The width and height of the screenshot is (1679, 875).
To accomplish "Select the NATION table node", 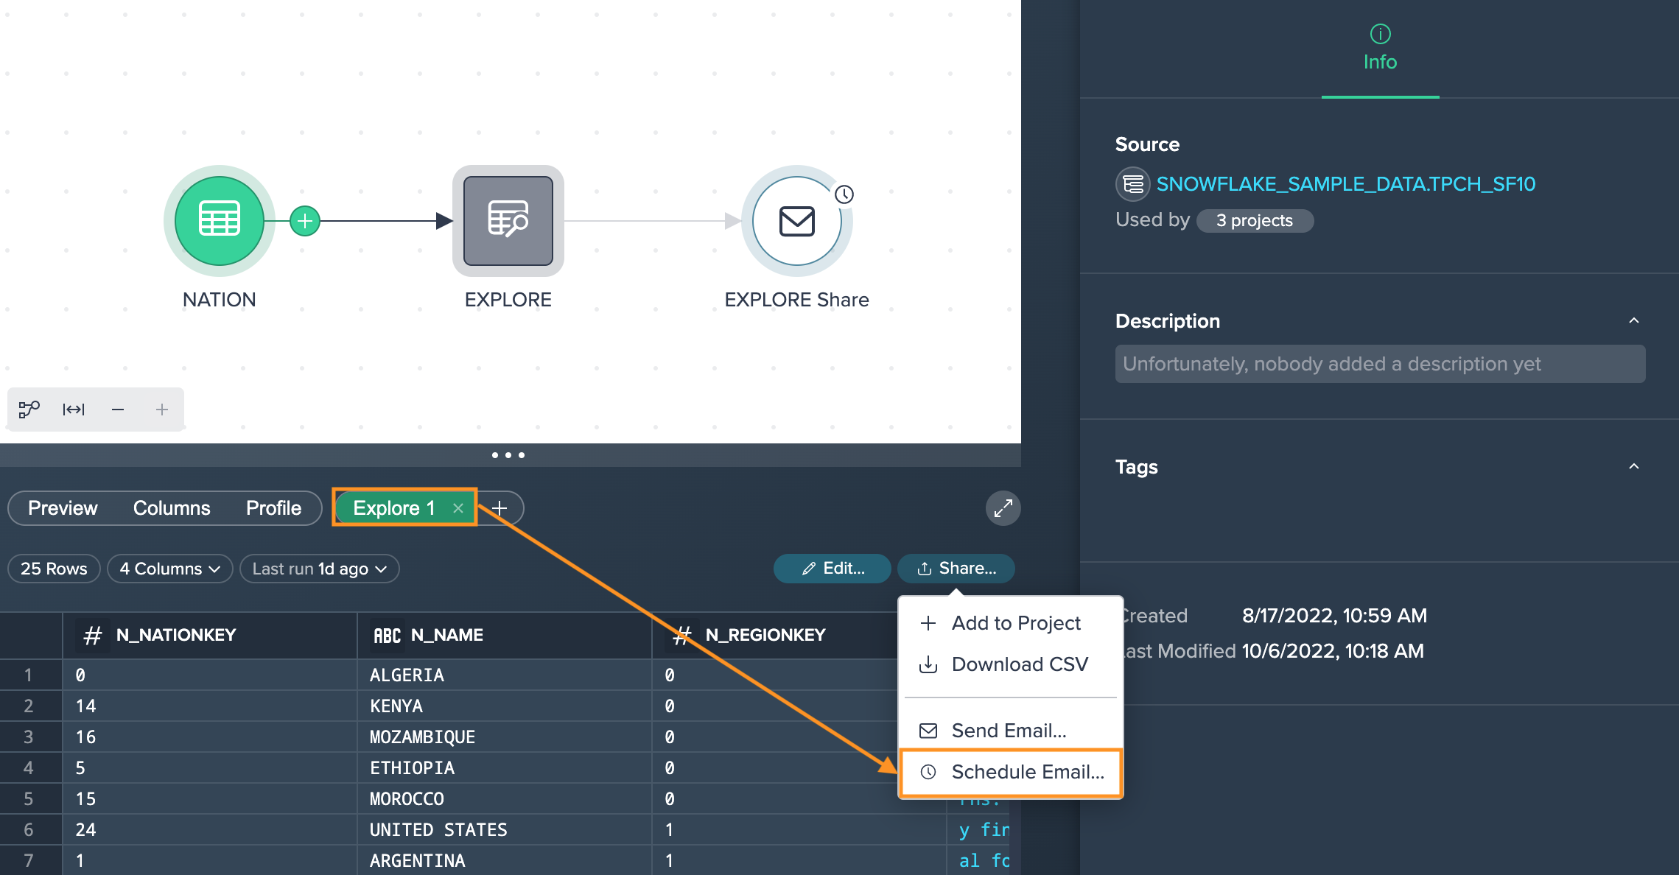I will pos(218,220).
